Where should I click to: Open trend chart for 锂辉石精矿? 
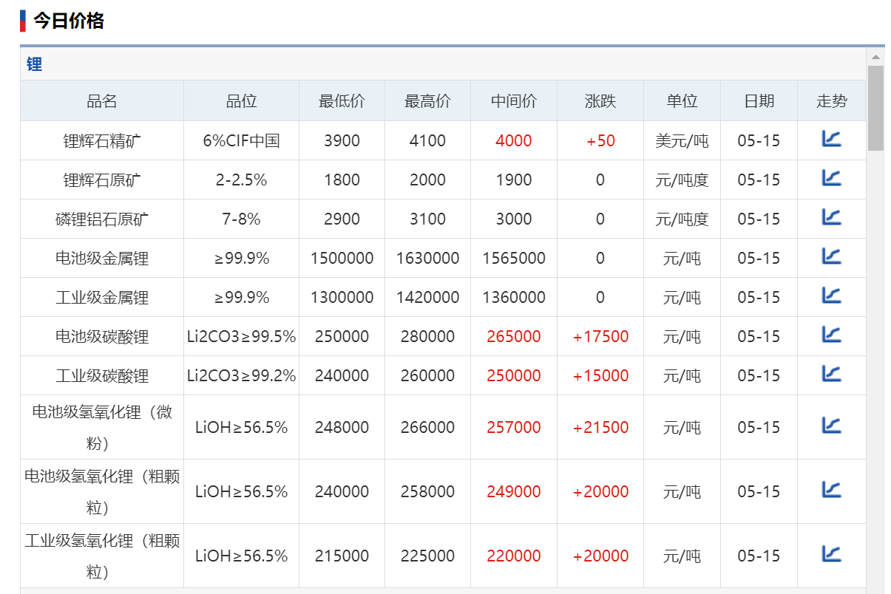tap(831, 139)
